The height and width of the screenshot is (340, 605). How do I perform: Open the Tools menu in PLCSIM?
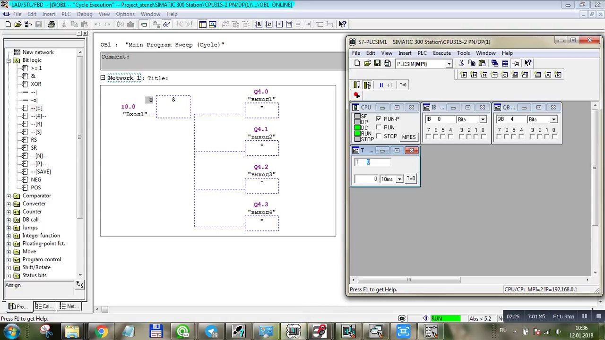coord(463,53)
